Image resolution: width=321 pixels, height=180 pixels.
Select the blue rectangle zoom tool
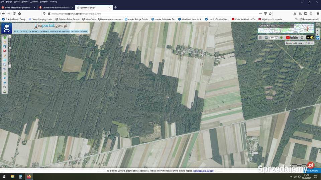[x=5, y=47]
